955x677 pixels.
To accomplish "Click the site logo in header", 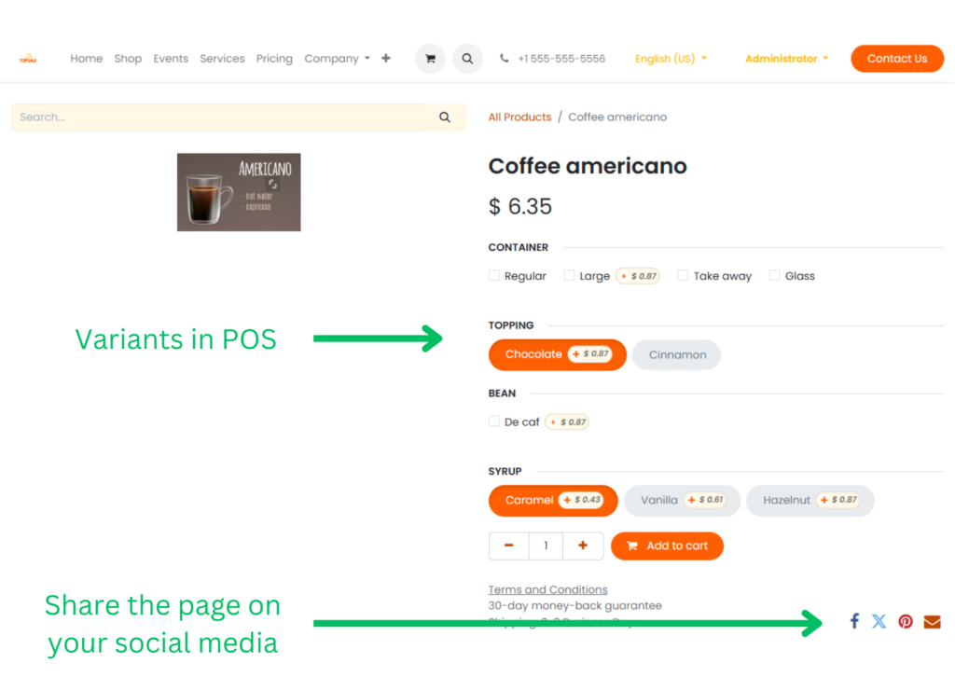I will click(x=28, y=59).
